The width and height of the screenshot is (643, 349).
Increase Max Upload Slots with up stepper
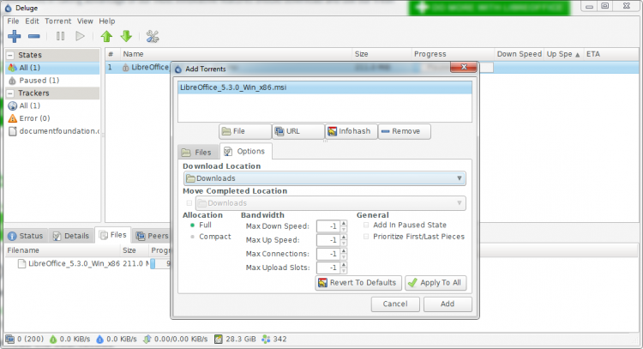tap(344, 265)
